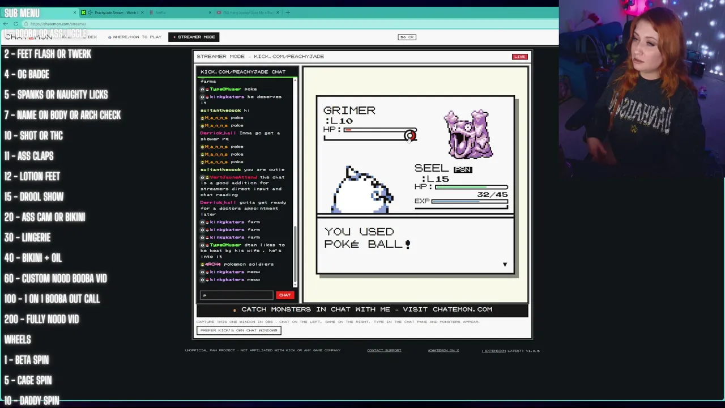Click the browser address bar URL
Viewport: 725px width, 408px height.
[58, 24]
